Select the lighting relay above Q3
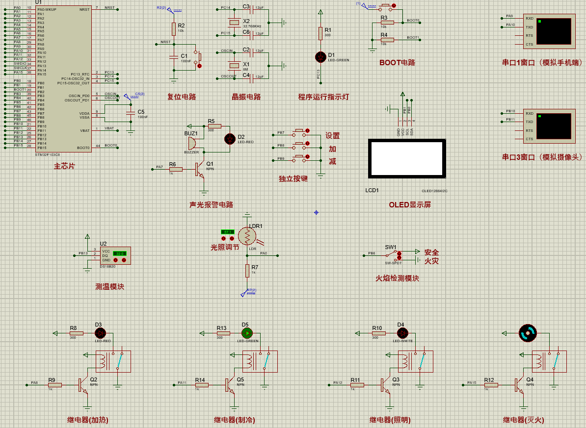 click(x=416, y=361)
